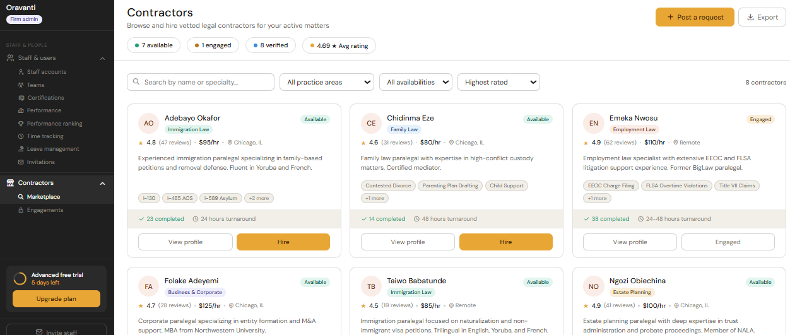Click the Contractors storefront icon
Screen dimensions: 790x335
coord(10,183)
